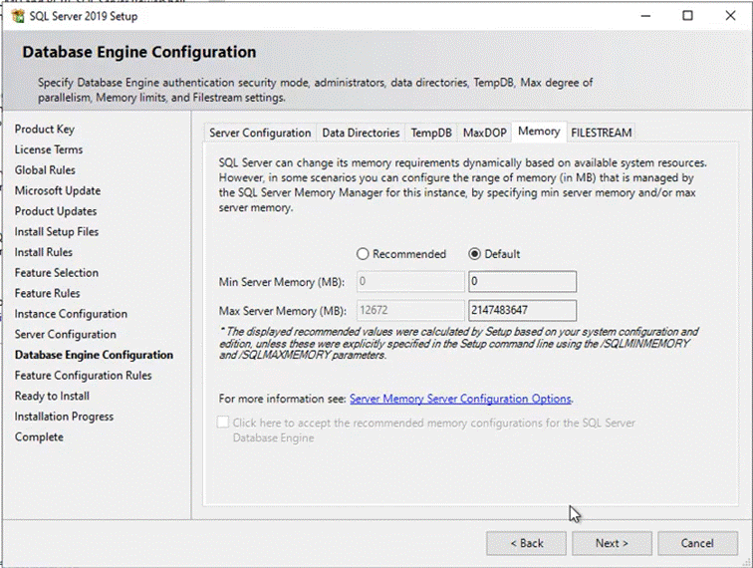753x568 pixels.
Task: Click the Server Configuration step in sidebar
Action: pos(66,335)
